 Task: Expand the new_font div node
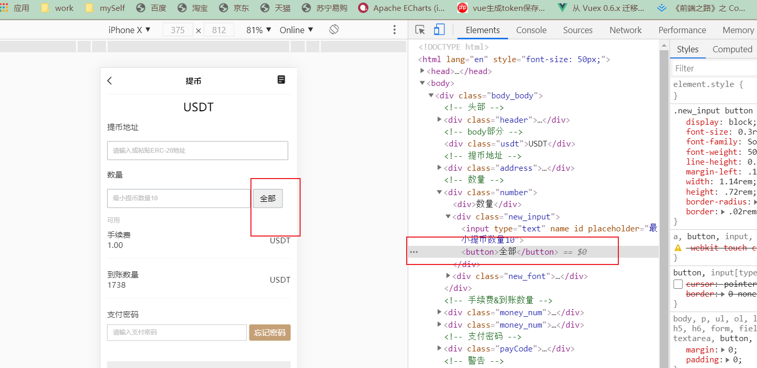(x=448, y=276)
